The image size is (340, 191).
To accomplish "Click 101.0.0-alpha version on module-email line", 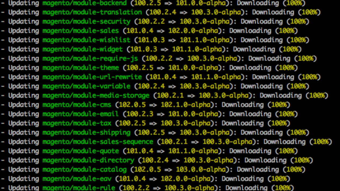I will 193,114.
